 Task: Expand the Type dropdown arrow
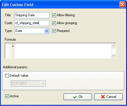47,31
